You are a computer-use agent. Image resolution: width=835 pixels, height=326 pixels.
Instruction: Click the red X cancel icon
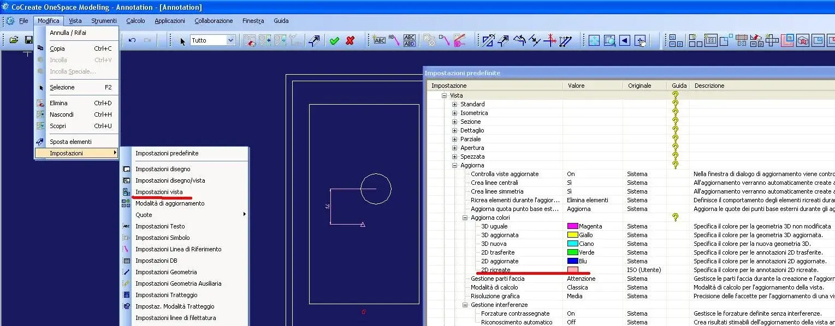pyautogui.click(x=351, y=40)
